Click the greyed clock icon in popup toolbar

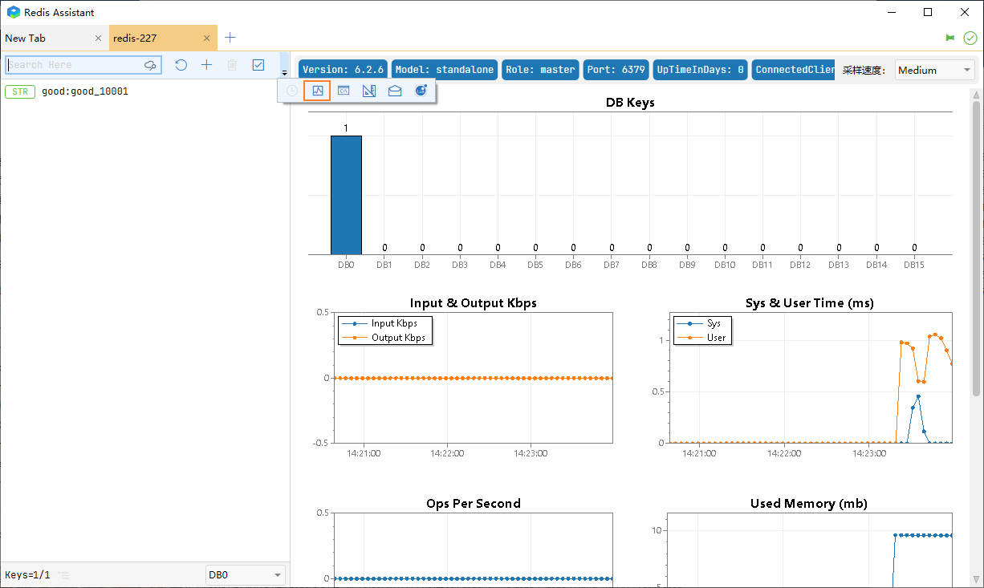click(x=292, y=91)
